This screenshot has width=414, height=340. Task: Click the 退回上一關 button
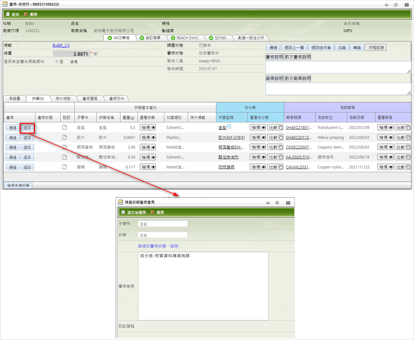pyautogui.click(x=294, y=48)
